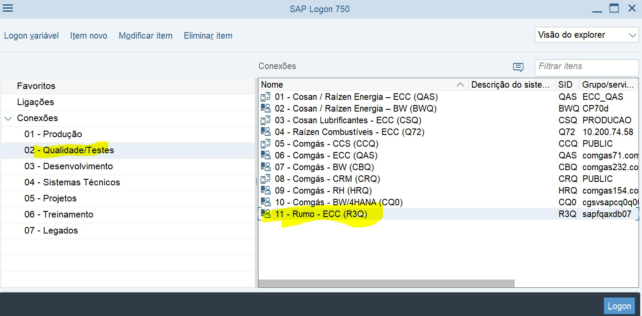
Task: Select row 01 - Cosan / Raízen Energia – ECC (QAS)
Action: pyautogui.click(x=448, y=97)
